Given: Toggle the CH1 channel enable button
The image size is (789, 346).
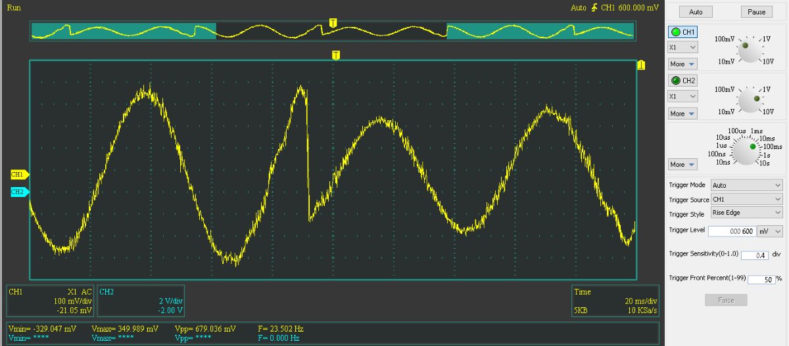Looking at the screenshot, I should coord(682,32).
